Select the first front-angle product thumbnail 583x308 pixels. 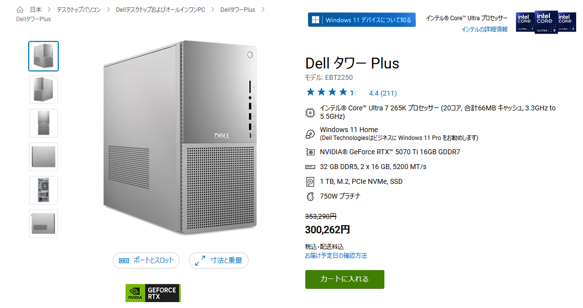pos(43,56)
